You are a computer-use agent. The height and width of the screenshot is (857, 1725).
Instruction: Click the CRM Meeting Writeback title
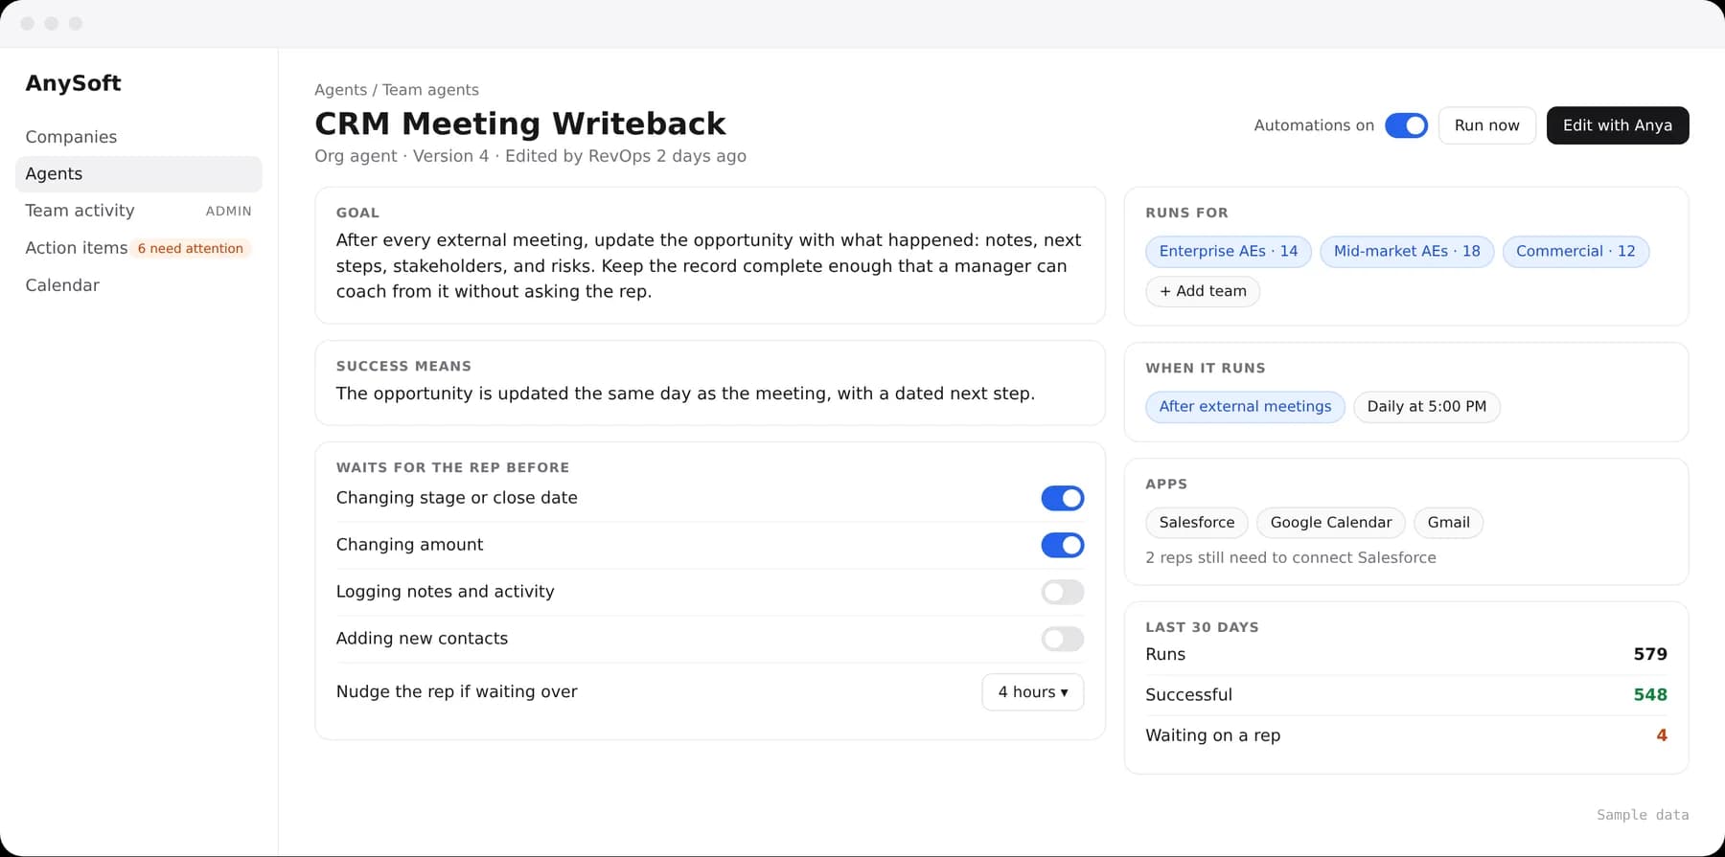pos(520,124)
